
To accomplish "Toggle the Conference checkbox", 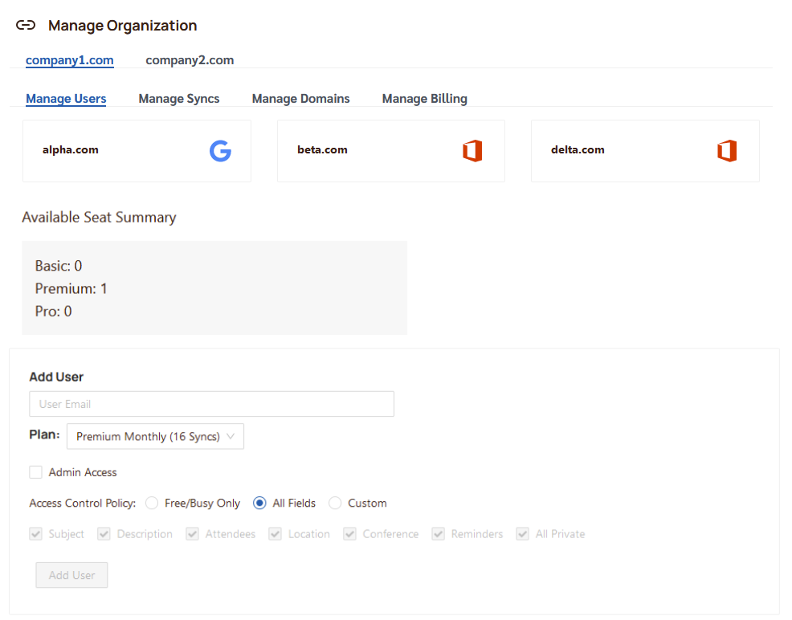I will click(349, 533).
